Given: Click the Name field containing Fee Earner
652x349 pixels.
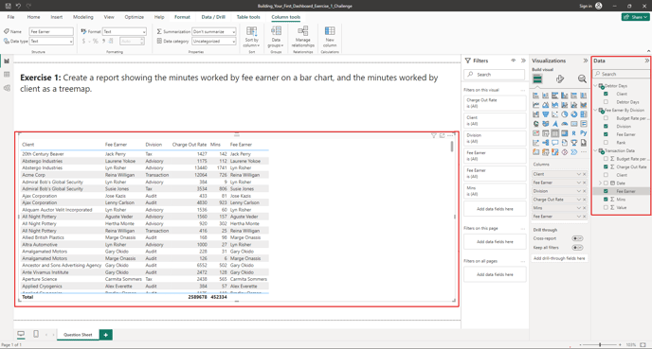Looking at the screenshot, I should (51, 31).
